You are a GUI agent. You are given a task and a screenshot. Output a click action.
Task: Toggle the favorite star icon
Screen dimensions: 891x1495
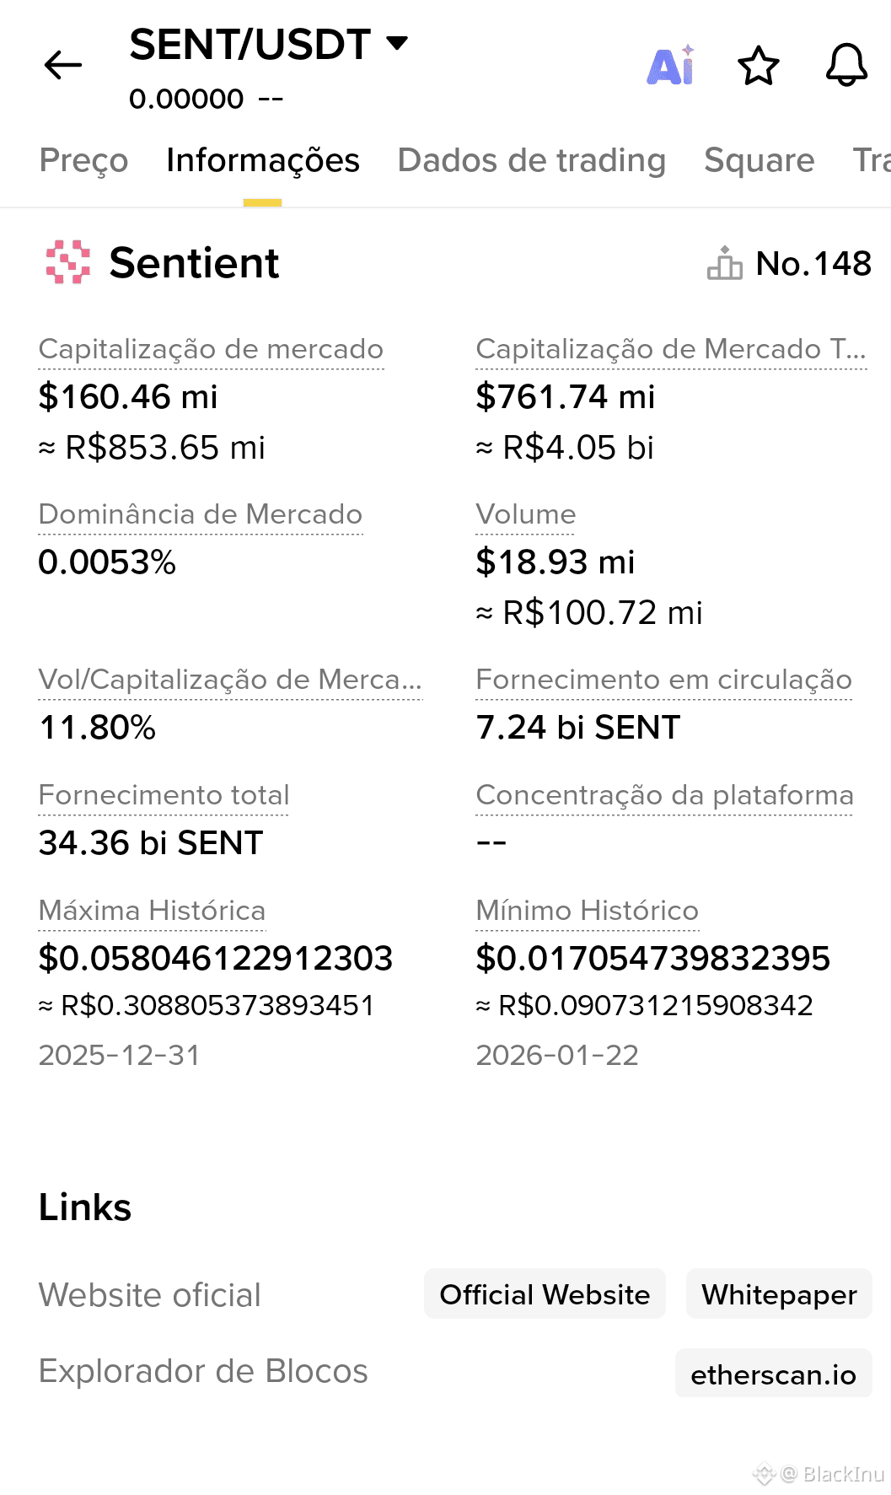(758, 66)
